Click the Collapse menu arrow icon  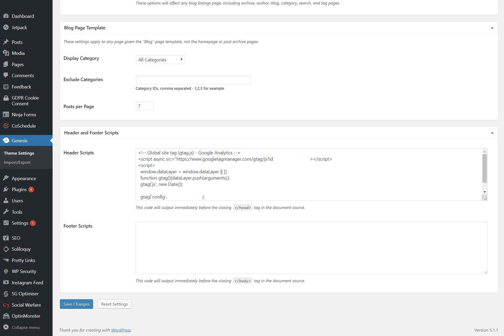point(6,327)
